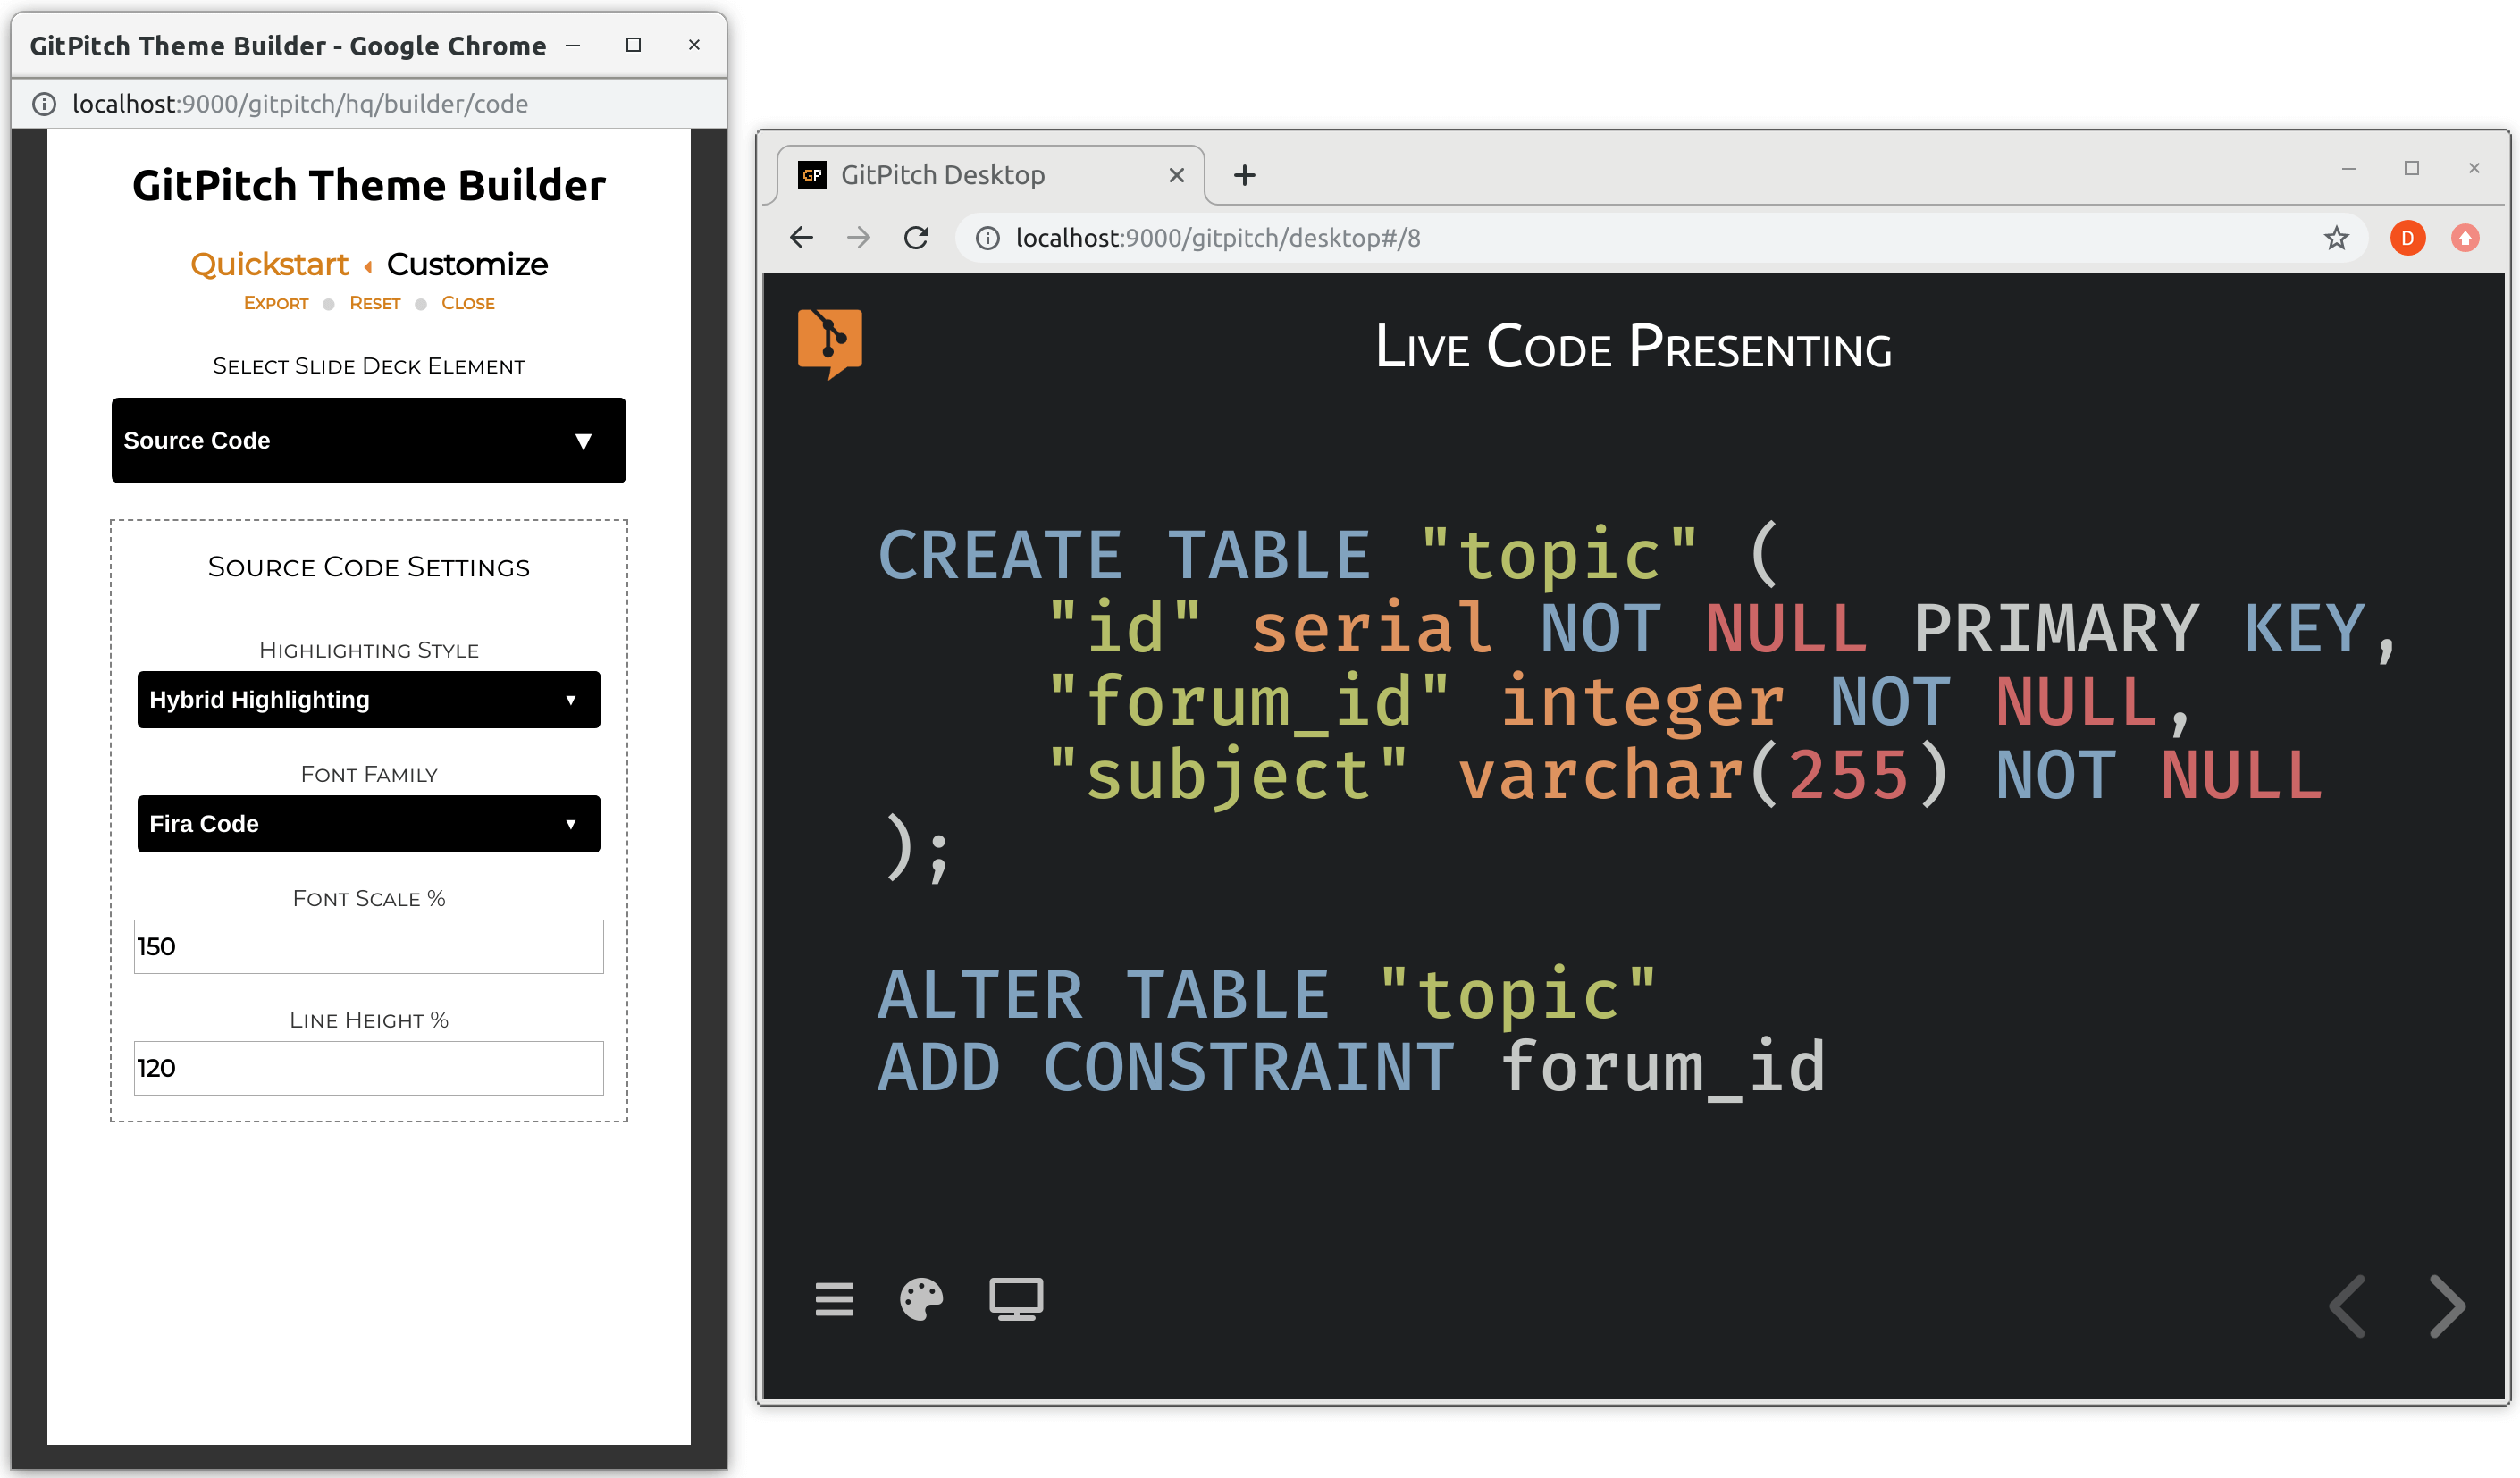Click the Live Code Presenting slide title
This screenshot has height=1478, width=2520.
click(x=1633, y=347)
